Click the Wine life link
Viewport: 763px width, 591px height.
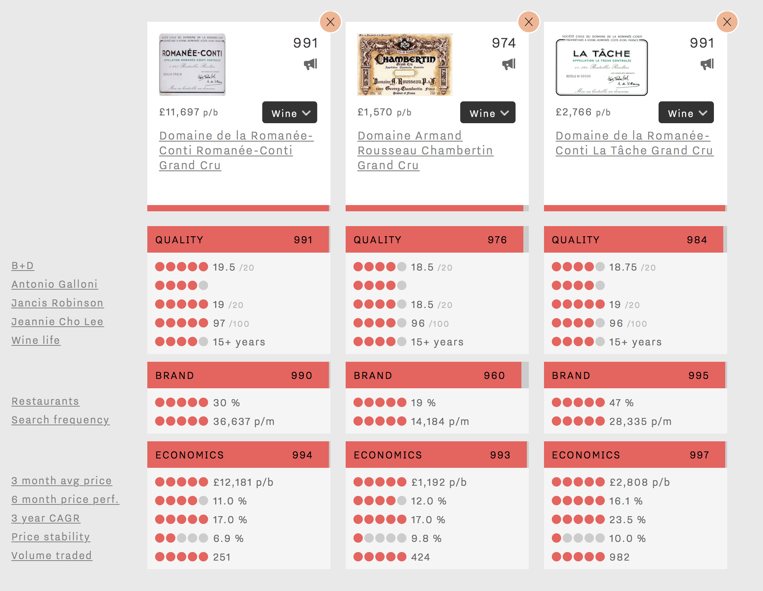pos(36,341)
